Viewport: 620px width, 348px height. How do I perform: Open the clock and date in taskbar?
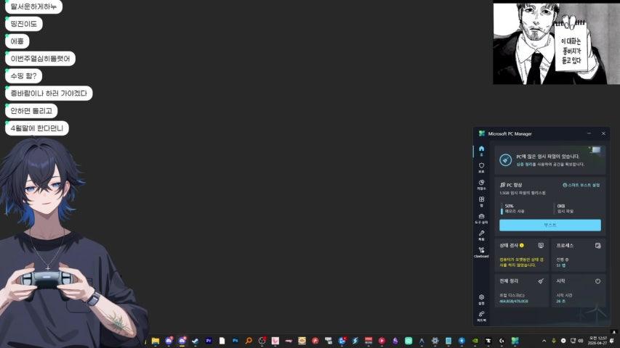tap(597, 341)
